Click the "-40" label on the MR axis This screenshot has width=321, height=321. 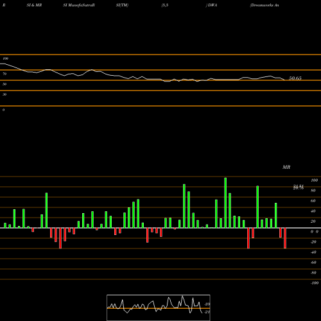point(313,252)
